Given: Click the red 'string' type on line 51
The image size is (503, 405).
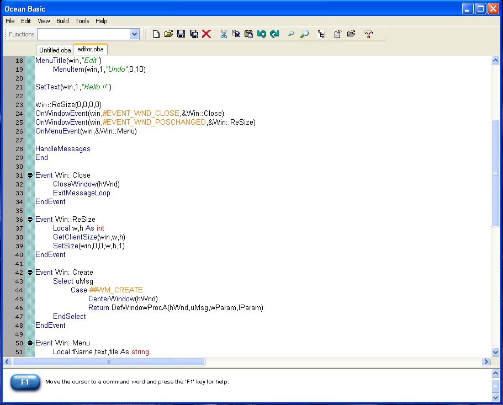Looking at the screenshot, I should click(x=140, y=352).
